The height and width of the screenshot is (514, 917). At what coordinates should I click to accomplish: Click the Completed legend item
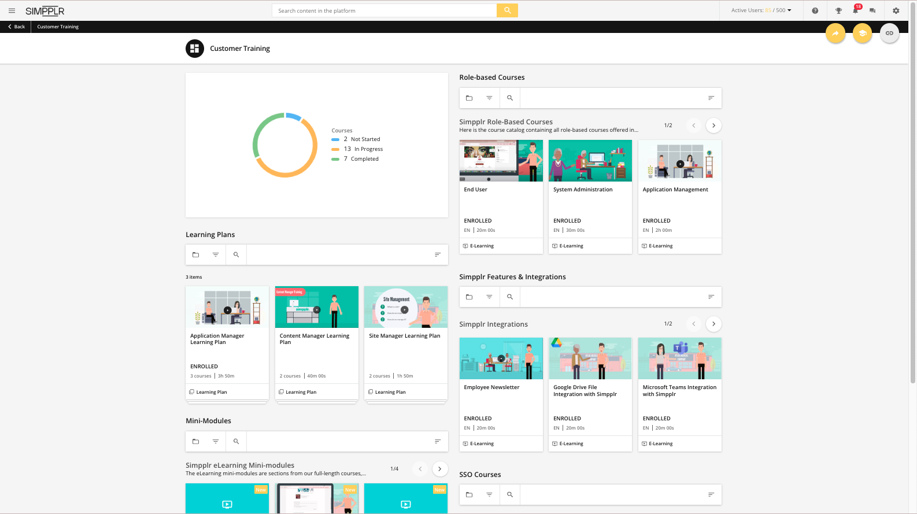(x=355, y=159)
